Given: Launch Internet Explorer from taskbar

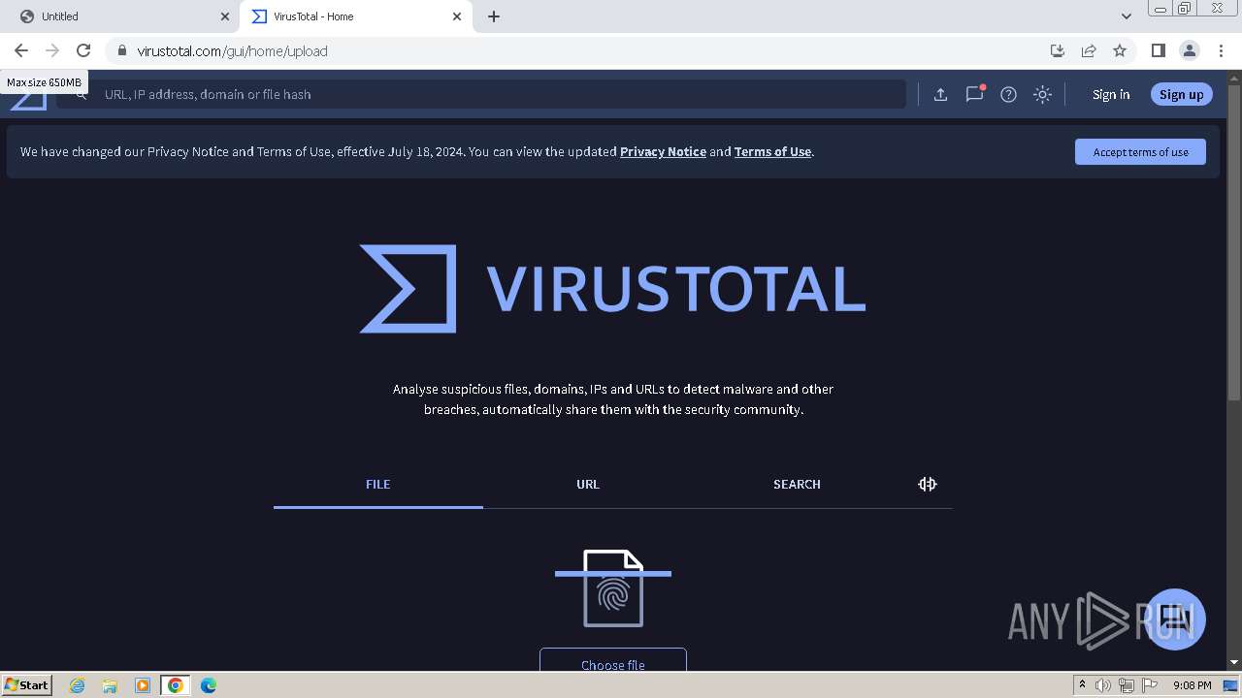Looking at the screenshot, I should [x=77, y=685].
